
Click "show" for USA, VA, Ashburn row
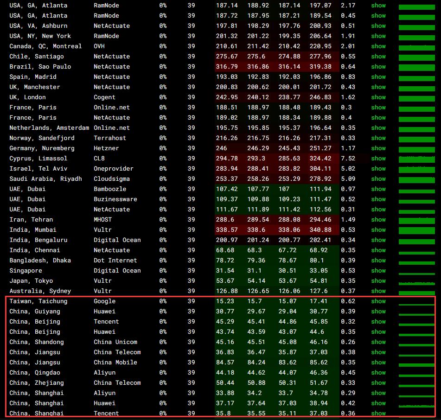[x=378, y=26]
